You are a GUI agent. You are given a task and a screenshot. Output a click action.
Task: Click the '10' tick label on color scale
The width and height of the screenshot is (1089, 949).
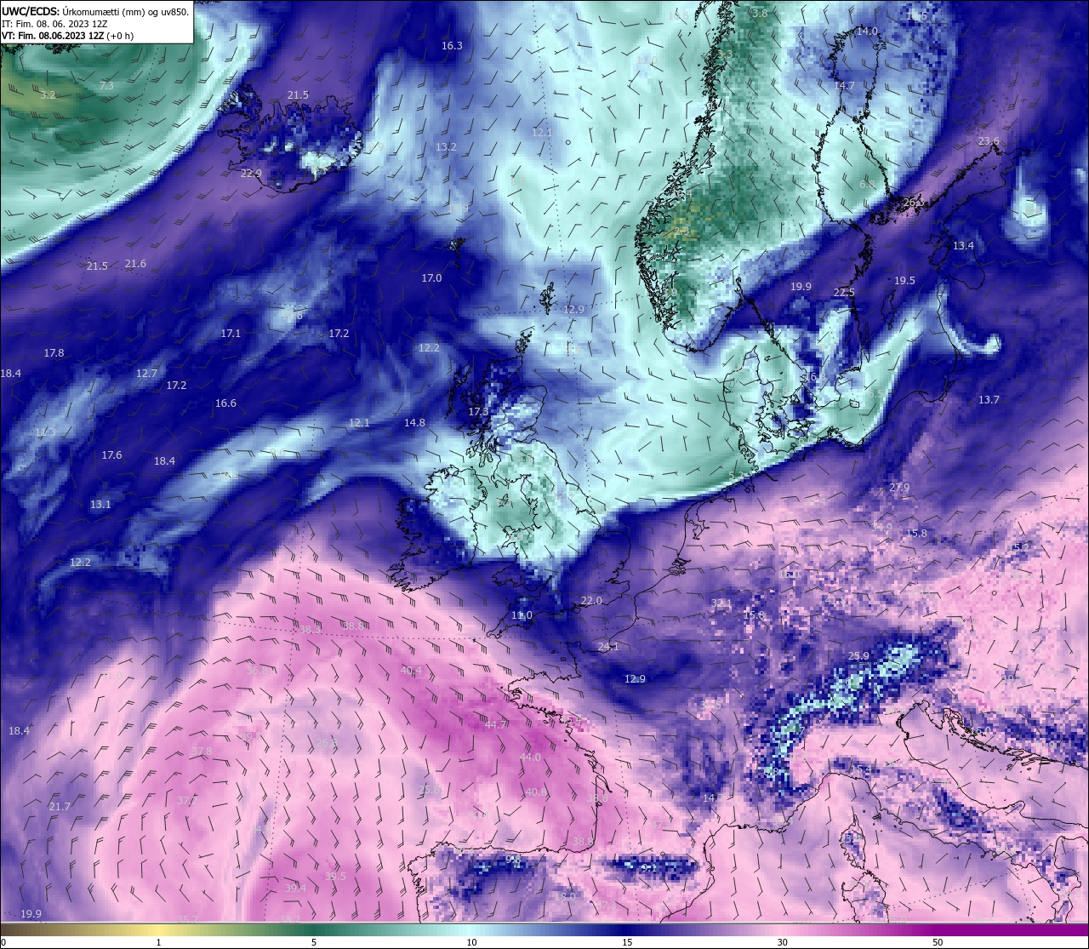pos(471,942)
